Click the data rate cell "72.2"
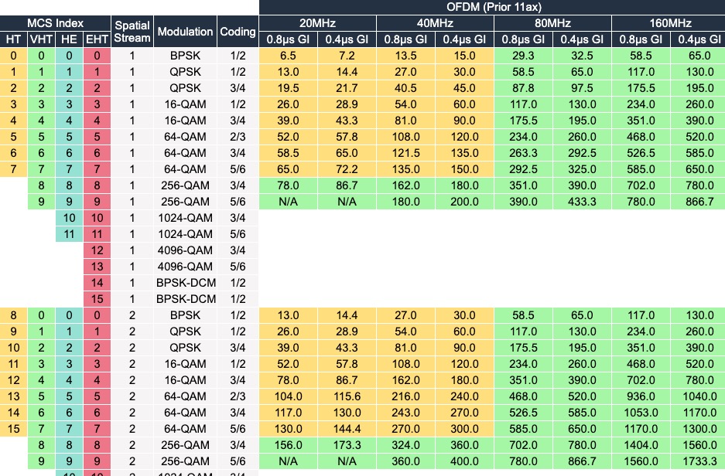 (347, 169)
